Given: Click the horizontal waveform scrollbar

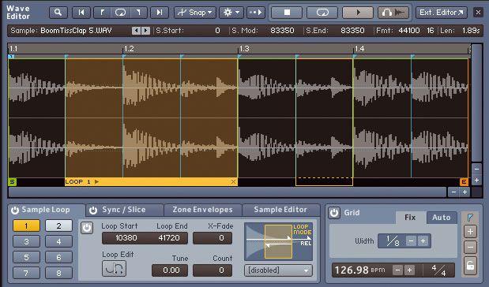Looking at the screenshot, I should pos(228,192).
